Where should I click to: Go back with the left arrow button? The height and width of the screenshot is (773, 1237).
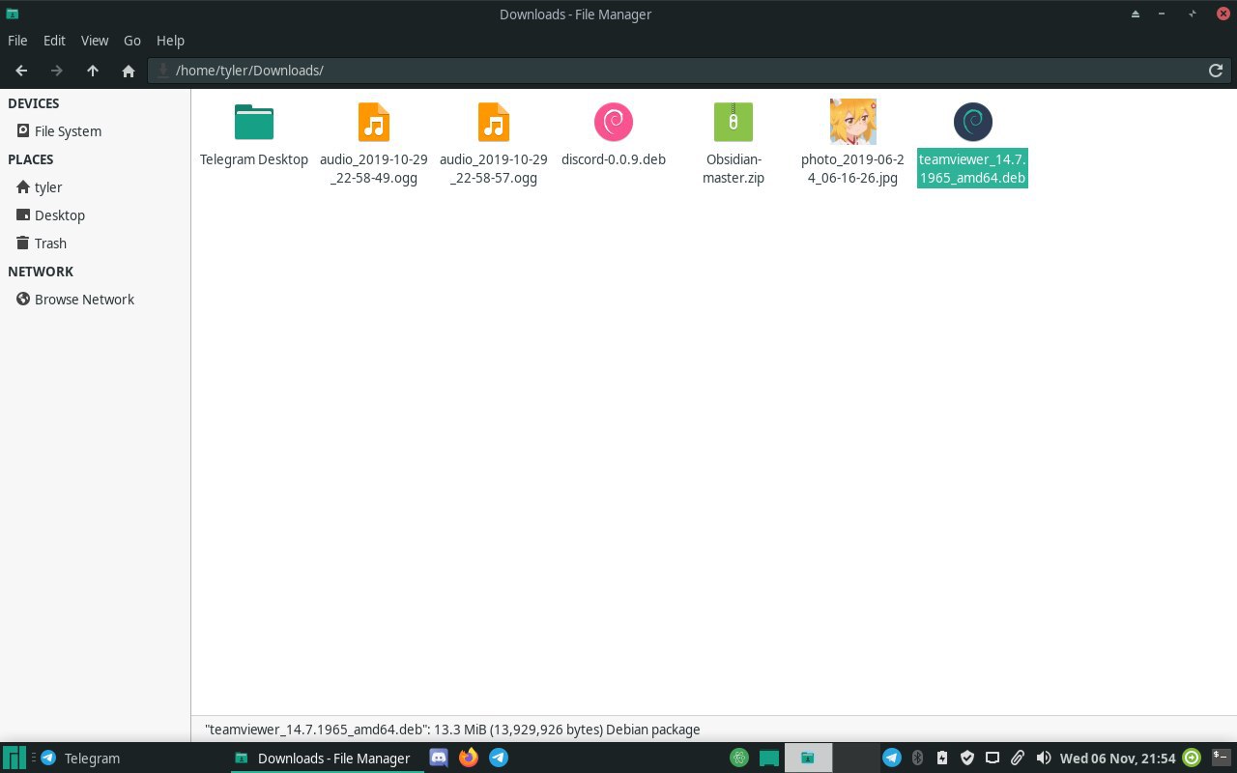tap(21, 71)
